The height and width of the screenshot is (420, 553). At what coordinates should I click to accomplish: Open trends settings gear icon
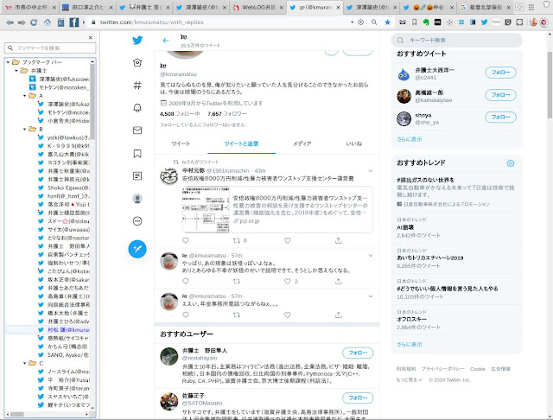[510, 163]
